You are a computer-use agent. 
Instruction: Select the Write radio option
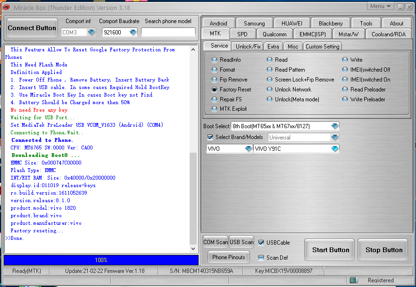pos(345,60)
